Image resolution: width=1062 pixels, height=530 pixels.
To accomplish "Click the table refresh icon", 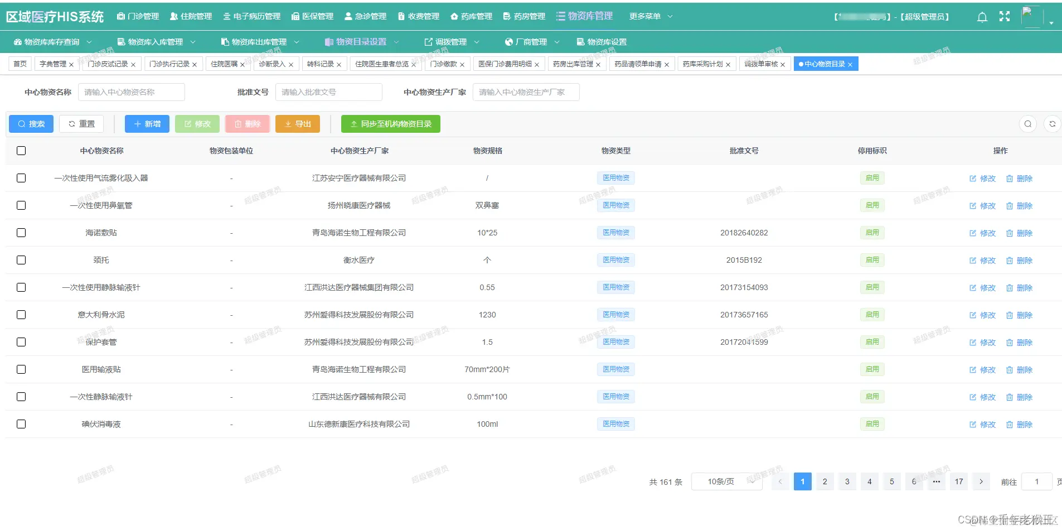I will [x=1054, y=124].
